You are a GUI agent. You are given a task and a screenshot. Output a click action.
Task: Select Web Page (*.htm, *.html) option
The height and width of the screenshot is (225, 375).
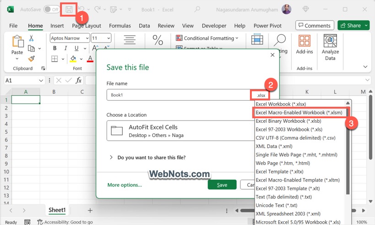click(x=283, y=163)
